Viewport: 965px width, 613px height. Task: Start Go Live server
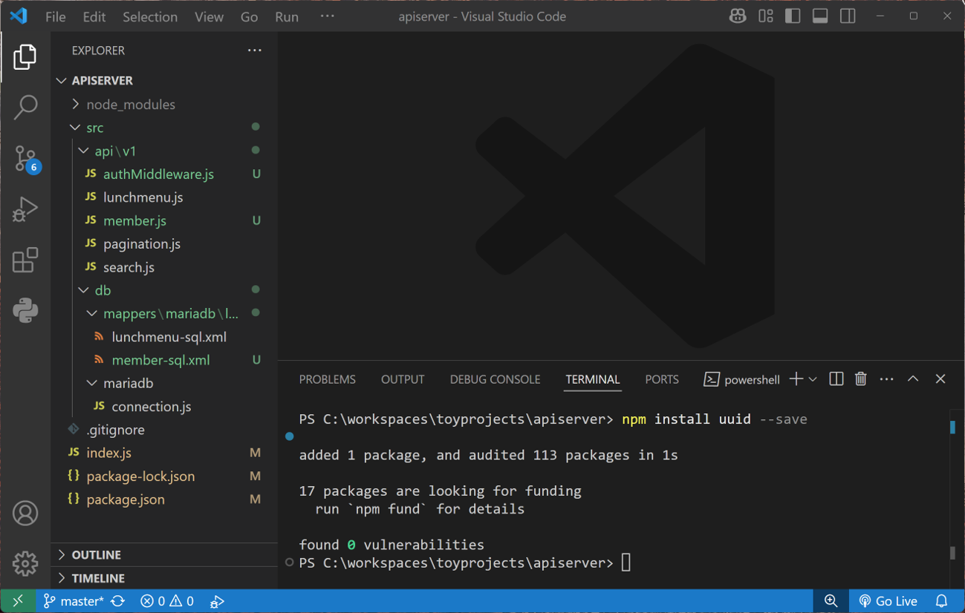tap(888, 601)
